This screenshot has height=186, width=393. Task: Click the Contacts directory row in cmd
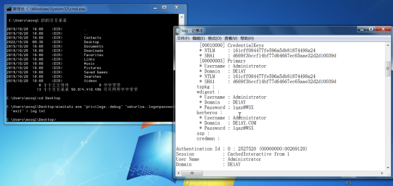(54, 38)
